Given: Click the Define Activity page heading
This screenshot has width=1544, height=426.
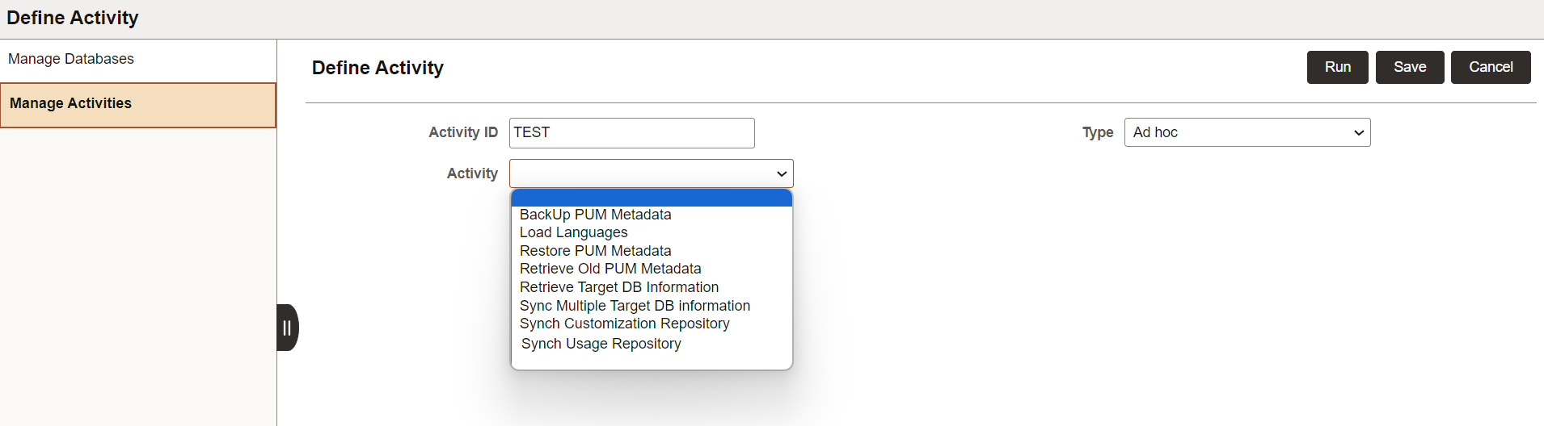Looking at the screenshot, I should [x=378, y=68].
